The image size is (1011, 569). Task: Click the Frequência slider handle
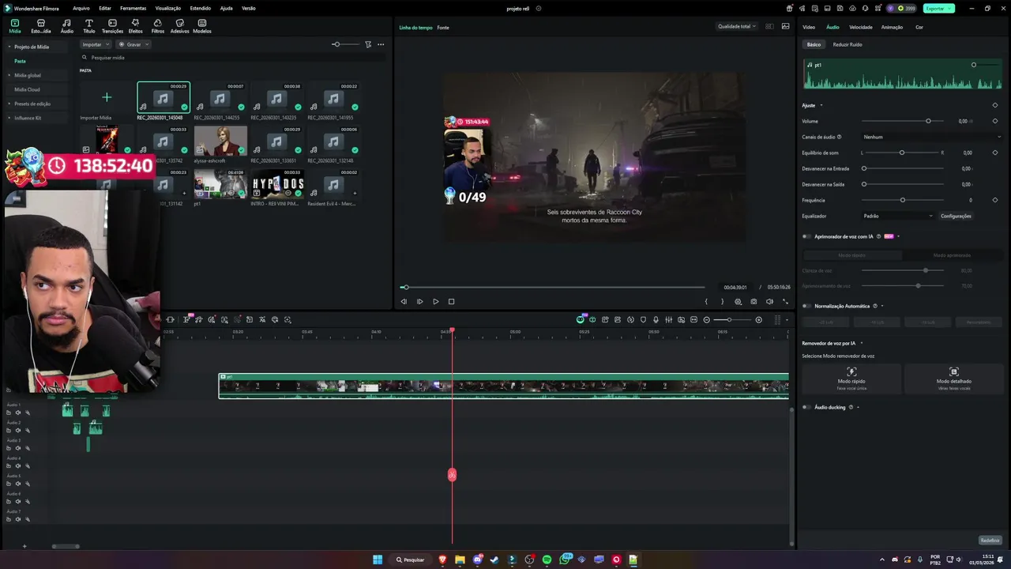[x=902, y=200]
